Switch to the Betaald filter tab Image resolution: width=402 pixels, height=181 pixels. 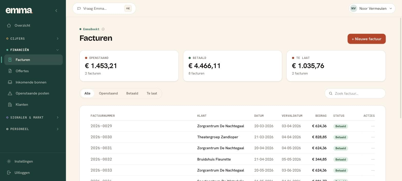[132, 93]
